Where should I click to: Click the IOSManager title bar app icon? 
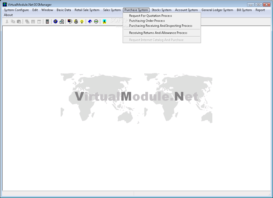[5, 4]
